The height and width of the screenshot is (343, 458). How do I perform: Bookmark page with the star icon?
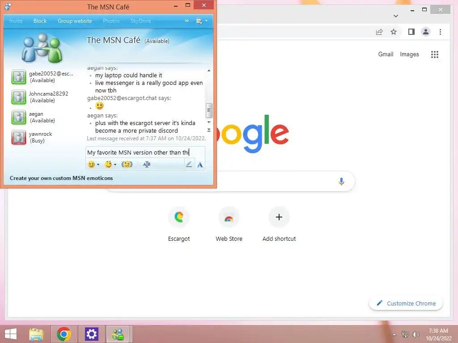pos(394,32)
